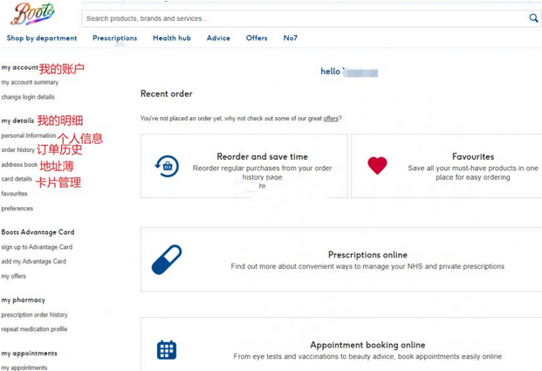Image resolution: width=542 pixels, height=371 pixels.
Task: Open address book
Action: coord(19,165)
